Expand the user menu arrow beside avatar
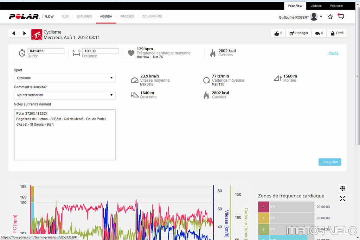 [x=321, y=17]
